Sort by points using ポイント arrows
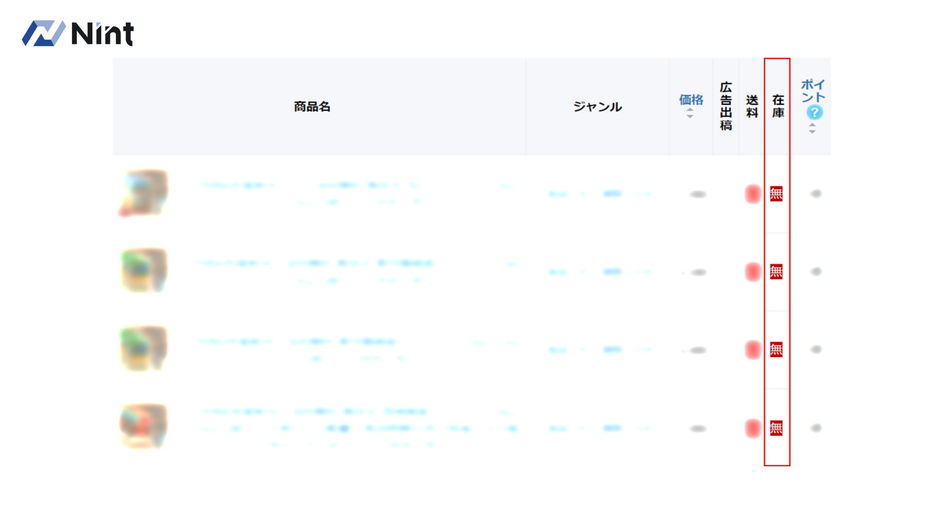This screenshot has height=524, width=933. (x=812, y=129)
